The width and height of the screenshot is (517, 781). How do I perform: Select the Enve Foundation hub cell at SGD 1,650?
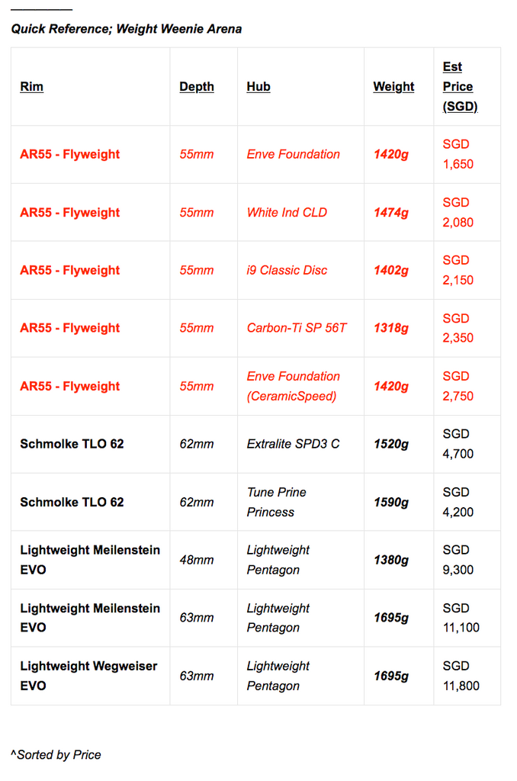coord(294,154)
